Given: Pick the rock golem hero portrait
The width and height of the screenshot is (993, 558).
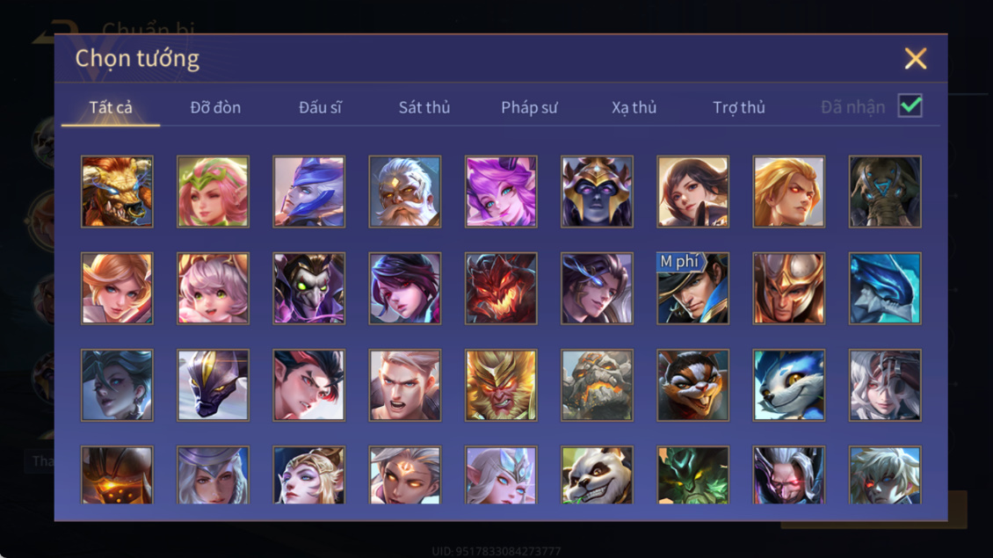Looking at the screenshot, I should (597, 385).
